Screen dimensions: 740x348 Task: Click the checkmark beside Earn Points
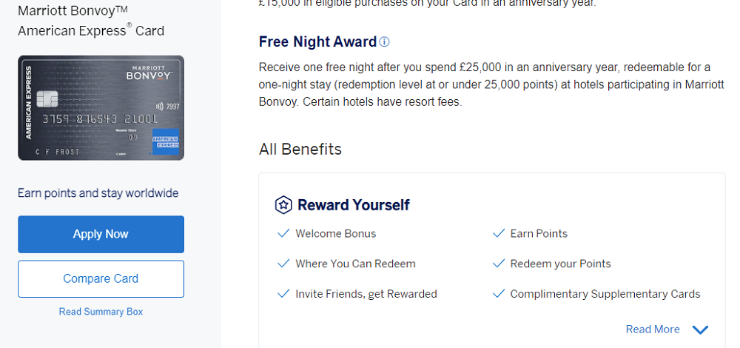click(x=498, y=233)
